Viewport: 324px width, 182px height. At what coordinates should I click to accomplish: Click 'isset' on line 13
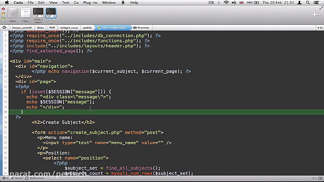38,92
